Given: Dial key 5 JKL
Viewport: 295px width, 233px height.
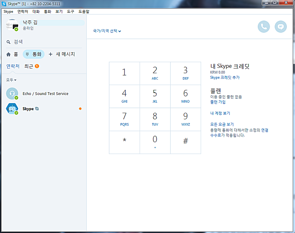Looking at the screenshot, I should [x=155, y=96].
